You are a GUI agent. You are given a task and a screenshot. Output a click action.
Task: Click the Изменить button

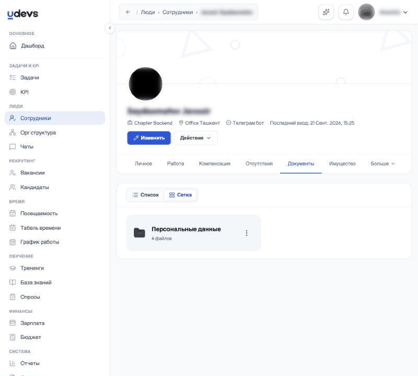pyautogui.click(x=149, y=138)
